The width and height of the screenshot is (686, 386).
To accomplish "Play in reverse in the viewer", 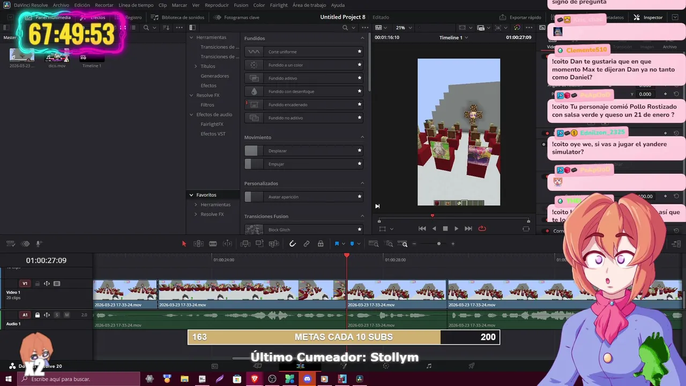I will click(x=434, y=228).
